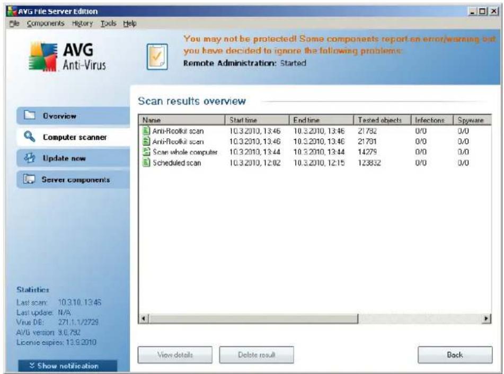Click the status clipboard checkmark icon
The height and width of the screenshot is (374, 504).
157,57
